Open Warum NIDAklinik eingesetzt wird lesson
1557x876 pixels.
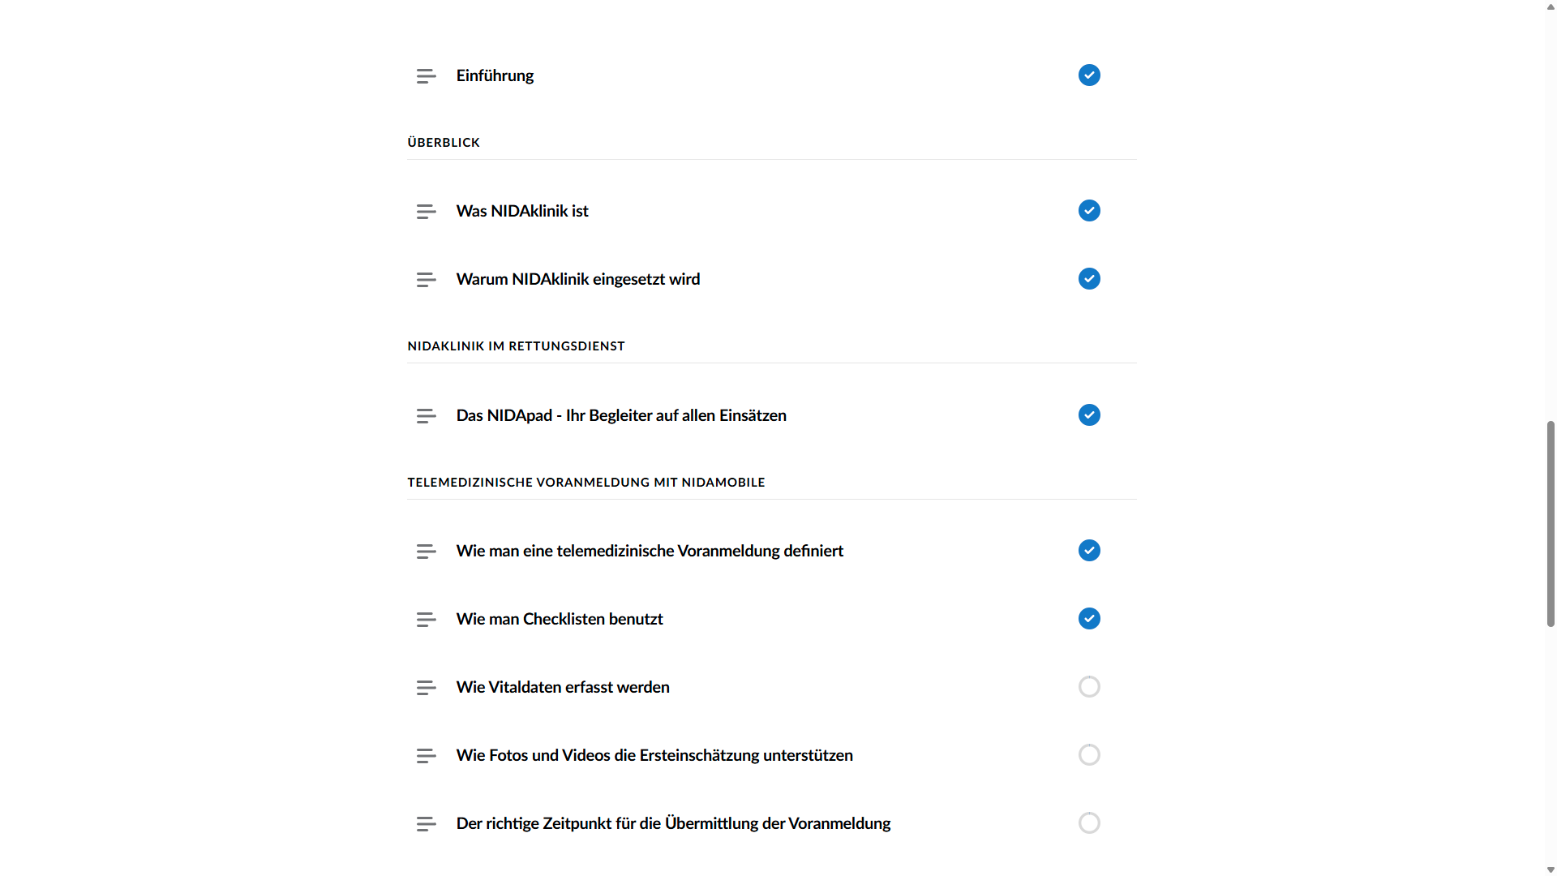tap(578, 279)
